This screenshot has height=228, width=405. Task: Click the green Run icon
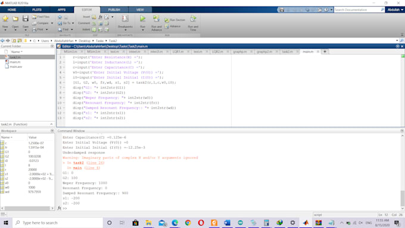[142, 18]
